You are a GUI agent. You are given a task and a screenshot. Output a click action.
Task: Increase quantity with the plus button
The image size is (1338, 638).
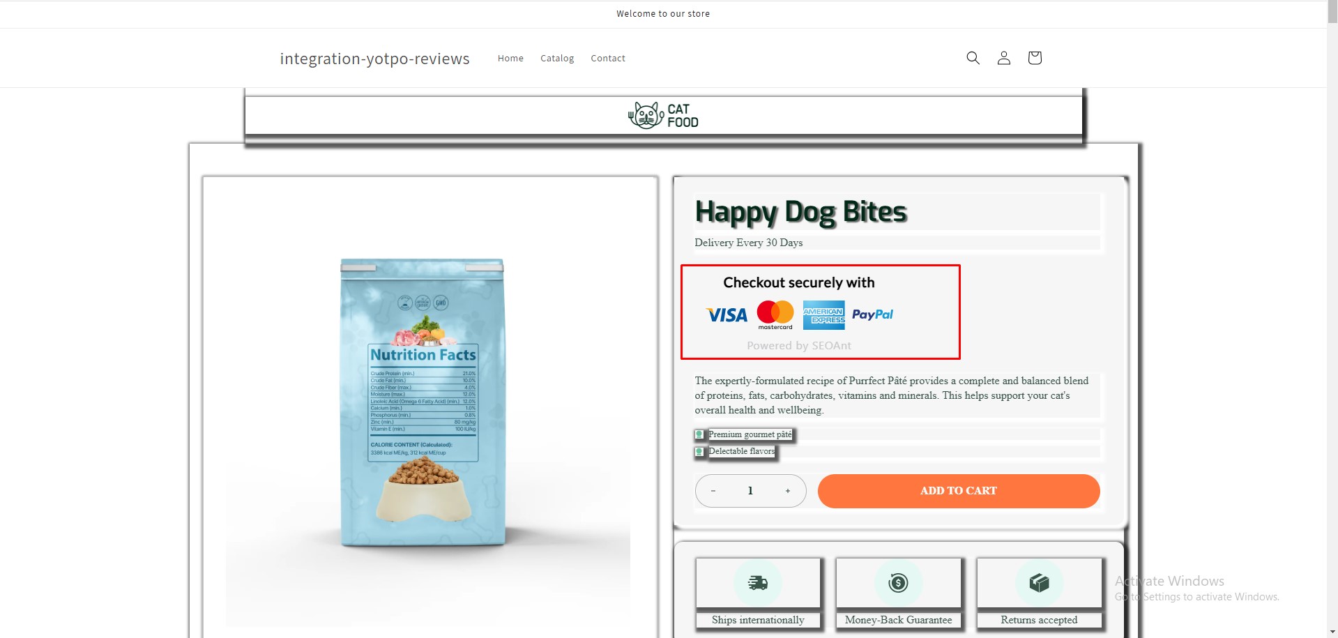[x=788, y=491]
